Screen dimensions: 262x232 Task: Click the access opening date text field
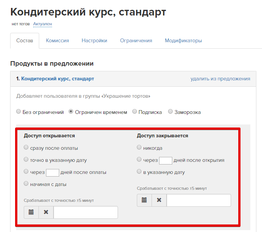point(86,212)
